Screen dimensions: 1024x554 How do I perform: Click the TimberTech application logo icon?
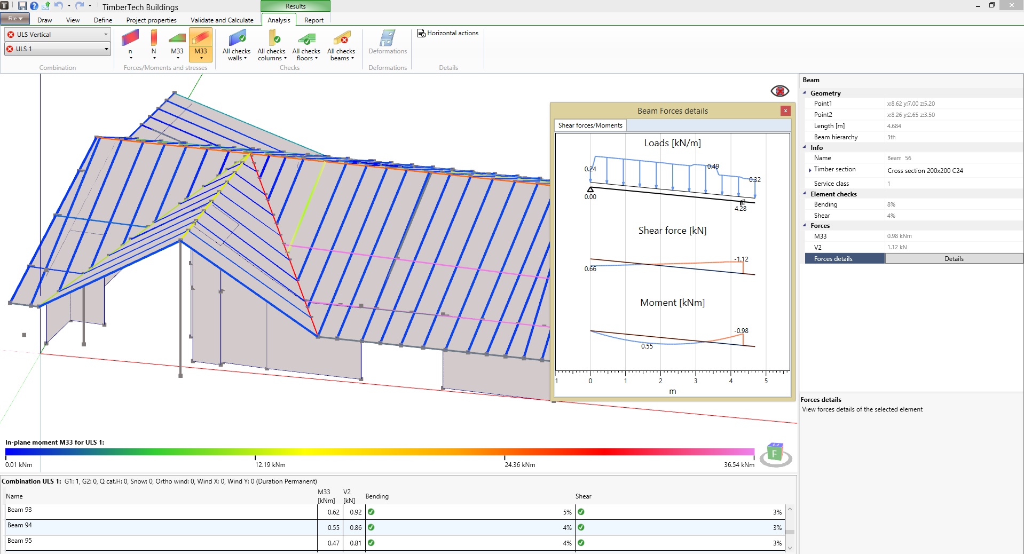tap(5, 5)
